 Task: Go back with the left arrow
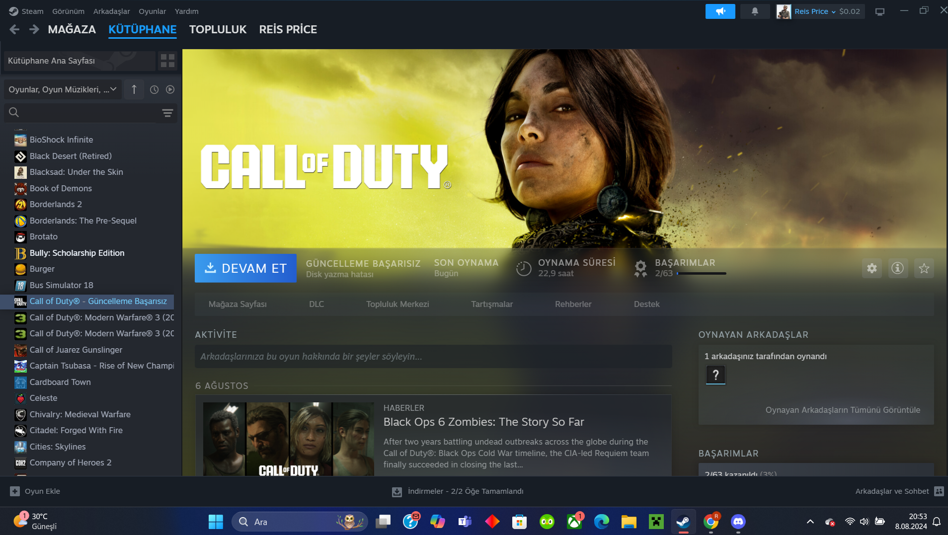tap(14, 29)
